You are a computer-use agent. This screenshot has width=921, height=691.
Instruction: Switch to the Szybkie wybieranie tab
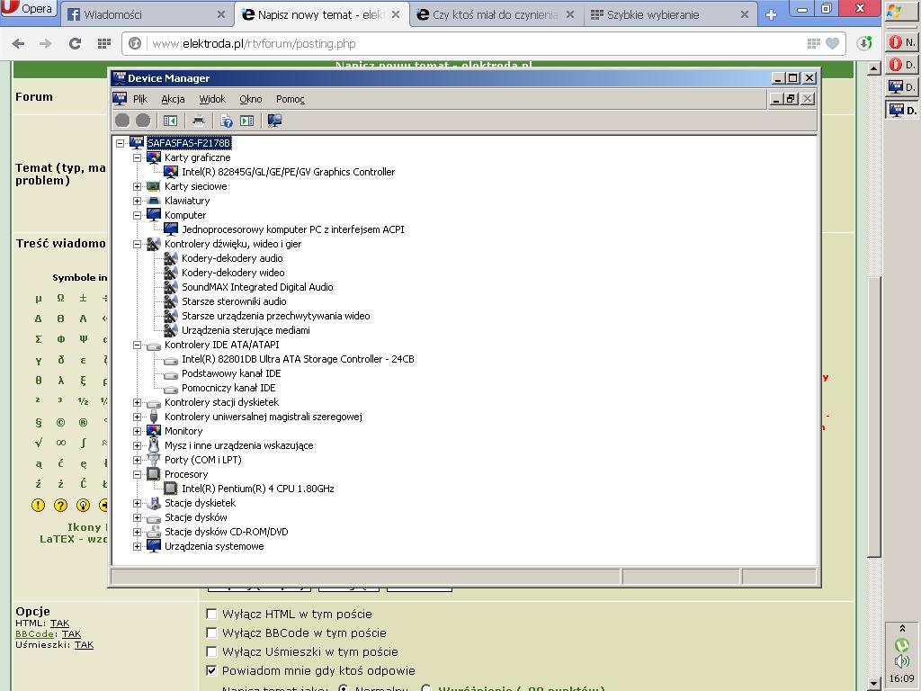[x=669, y=14]
